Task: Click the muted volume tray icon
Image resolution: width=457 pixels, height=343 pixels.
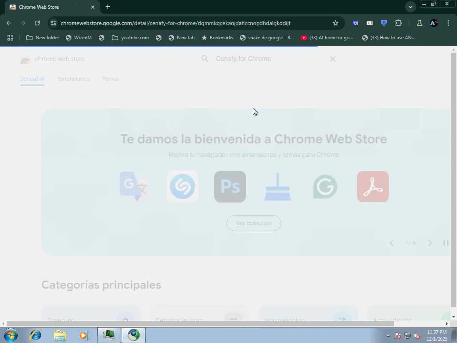Action: click(x=417, y=336)
